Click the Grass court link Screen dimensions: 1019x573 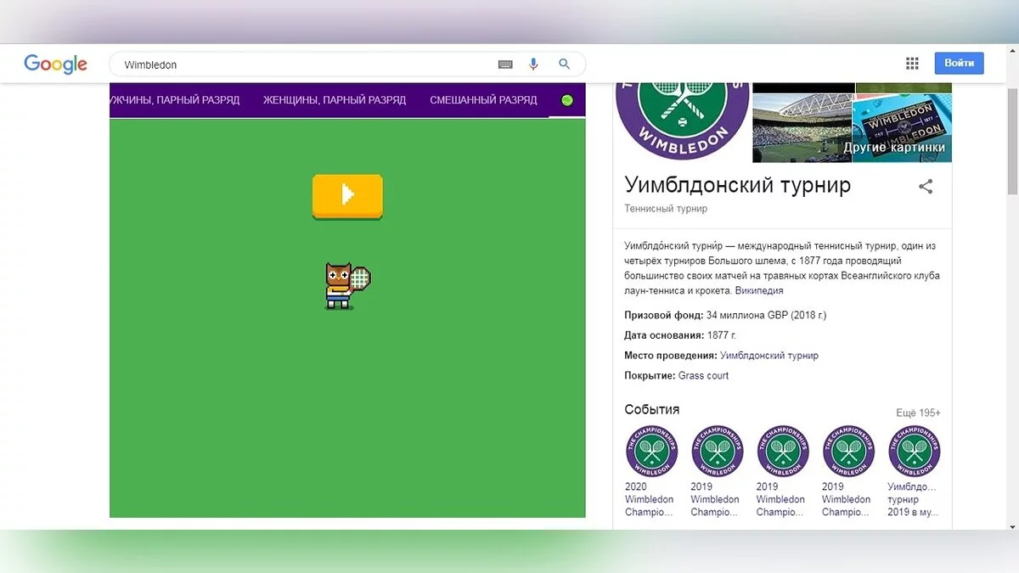703,375
